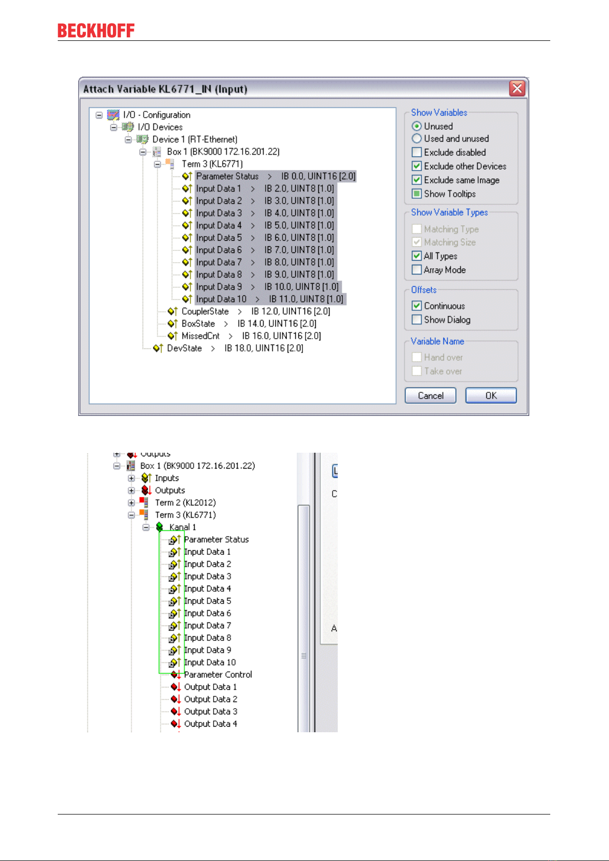Click the red icon beside Output Data 2
609x861 pixels.
(176, 699)
